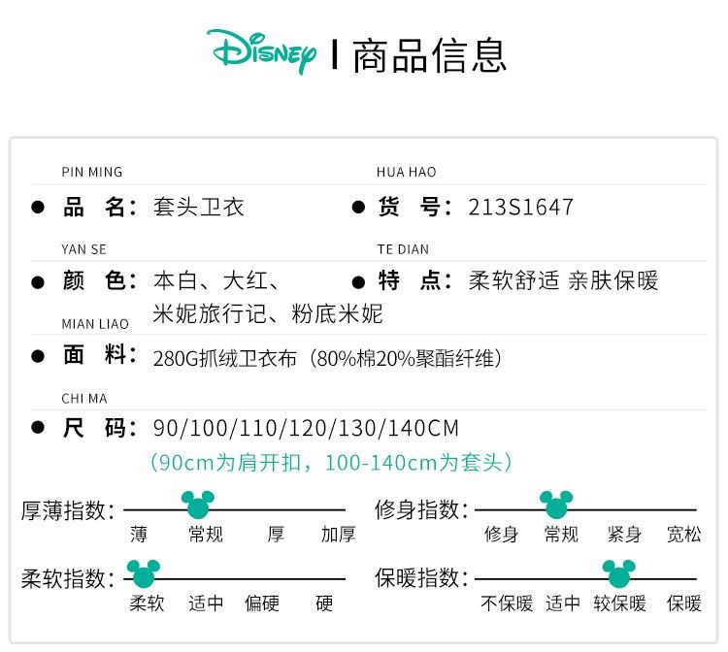The width and height of the screenshot is (728, 652).
Task: Click the YAN SE label
Action: click(x=84, y=249)
